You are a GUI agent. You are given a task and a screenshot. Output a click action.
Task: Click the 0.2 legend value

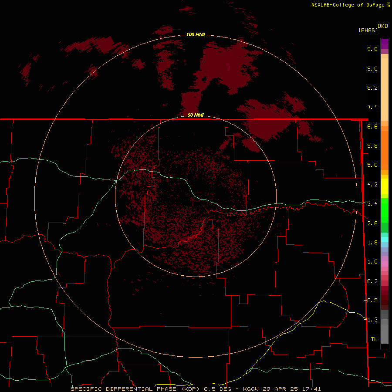pos(372,281)
